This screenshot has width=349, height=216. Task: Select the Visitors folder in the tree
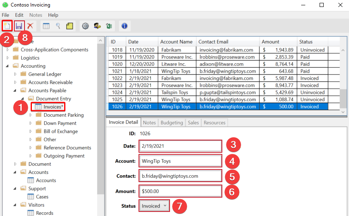(x=36, y=205)
